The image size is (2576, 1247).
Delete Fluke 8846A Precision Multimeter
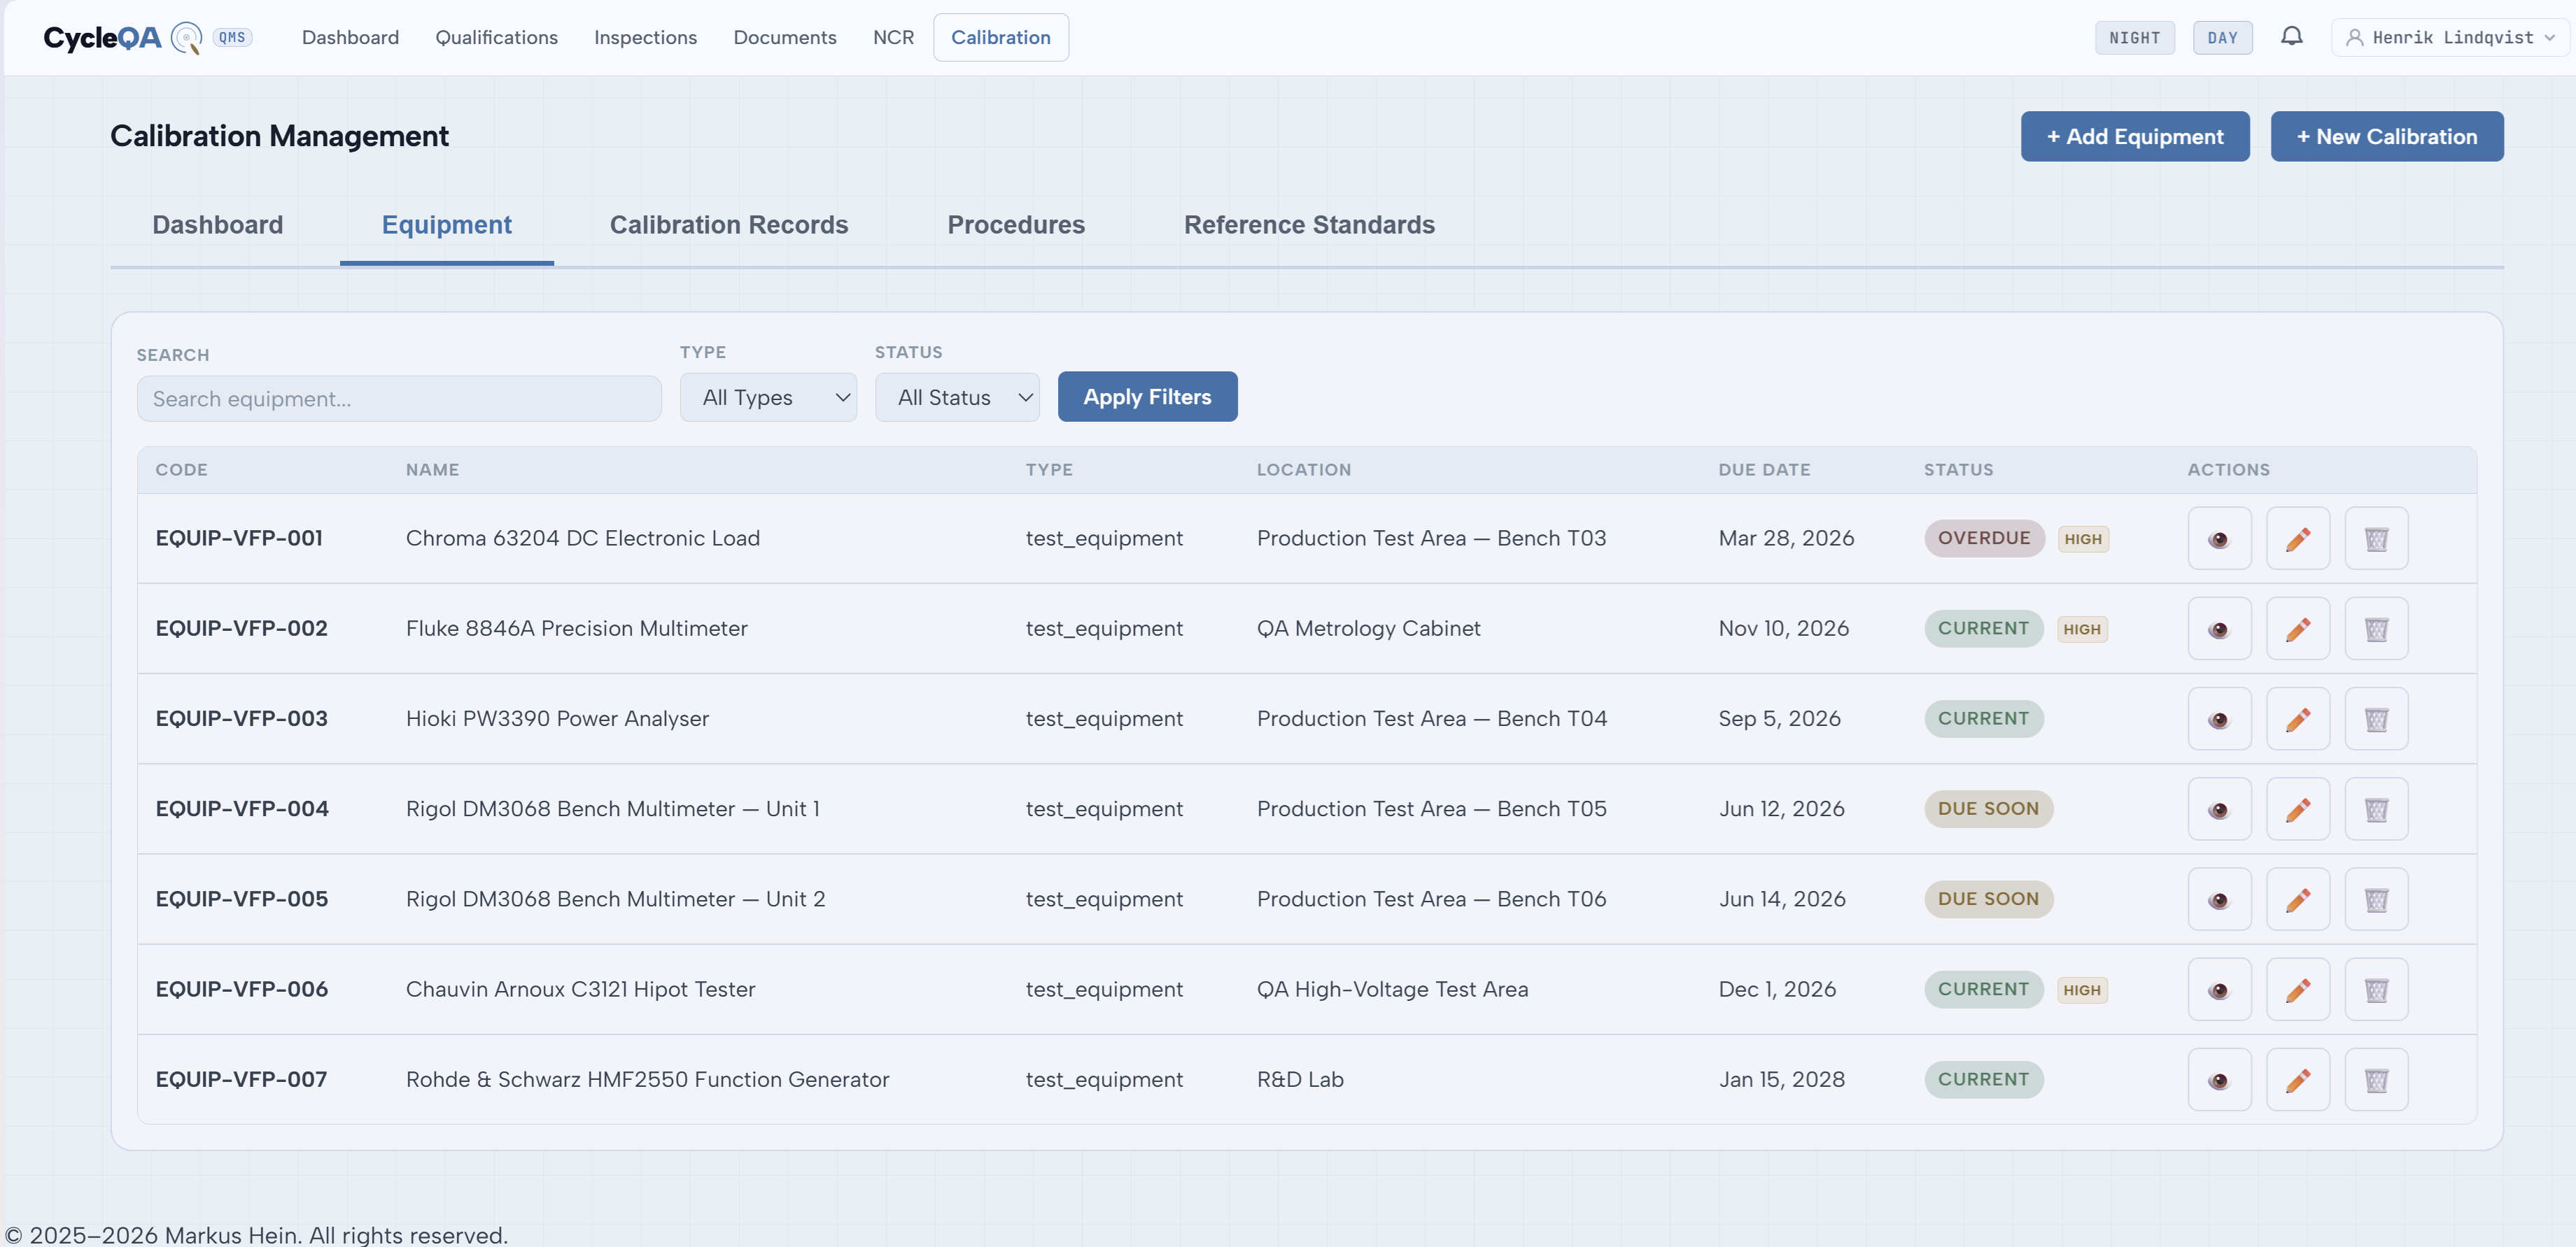[x=2376, y=629]
